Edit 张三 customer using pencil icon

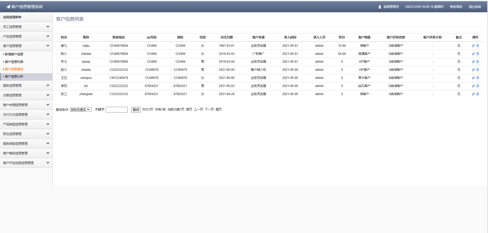(x=473, y=94)
